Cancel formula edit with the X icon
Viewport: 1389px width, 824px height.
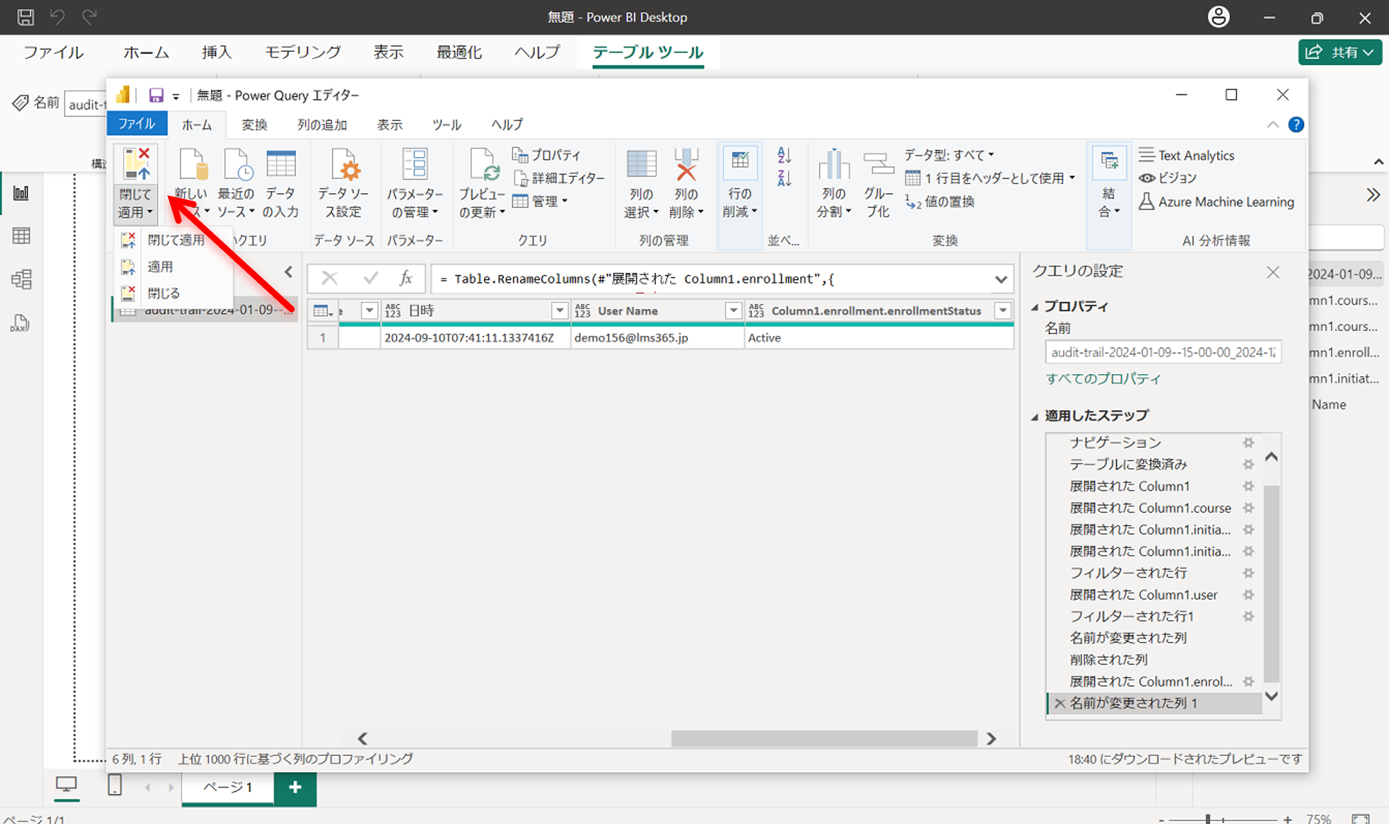(x=330, y=278)
